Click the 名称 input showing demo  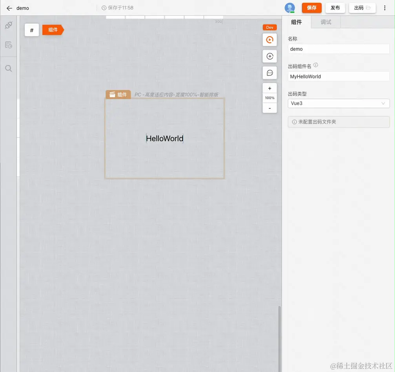coord(338,49)
